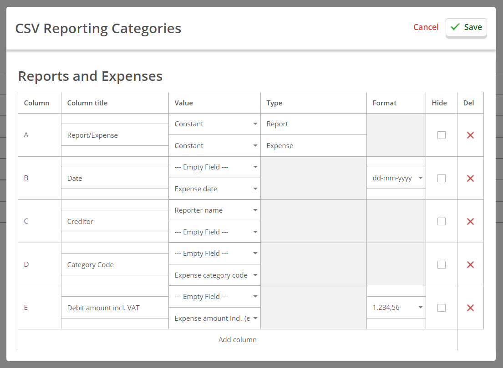503x368 pixels.
Task: Edit Date column title field
Action: pyautogui.click(x=115, y=179)
